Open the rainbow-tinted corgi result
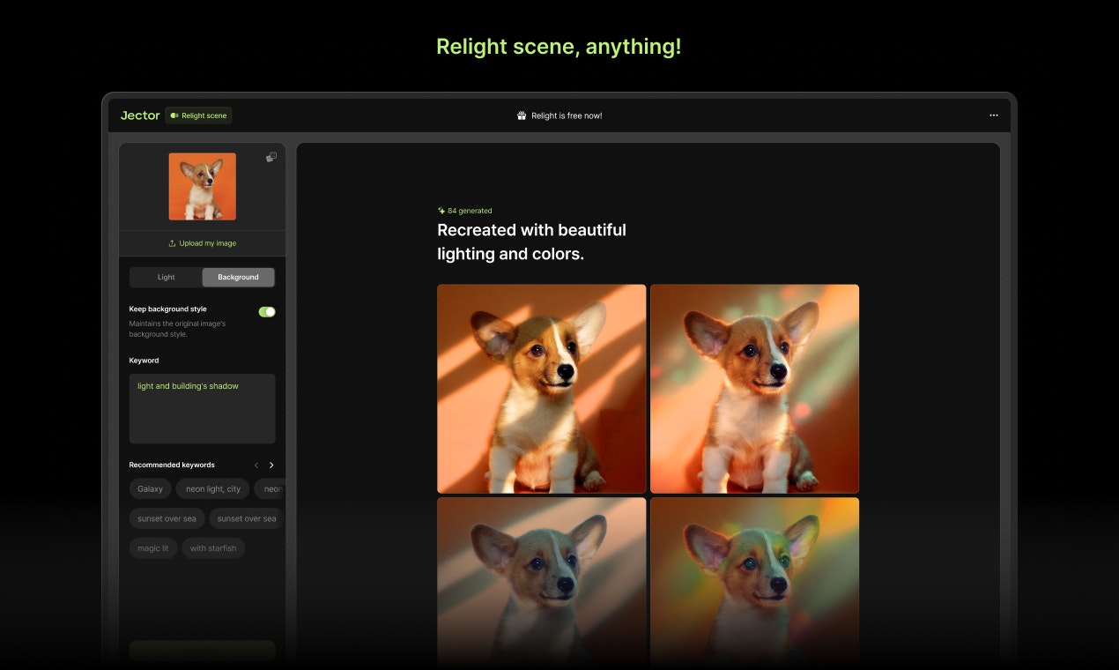The width and height of the screenshot is (1119, 670). [755, 582]
